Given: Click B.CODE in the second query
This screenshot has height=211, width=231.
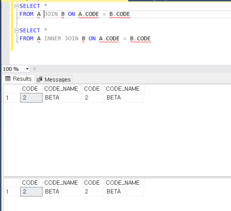Looking at the screenshot, I should [140, 39].
